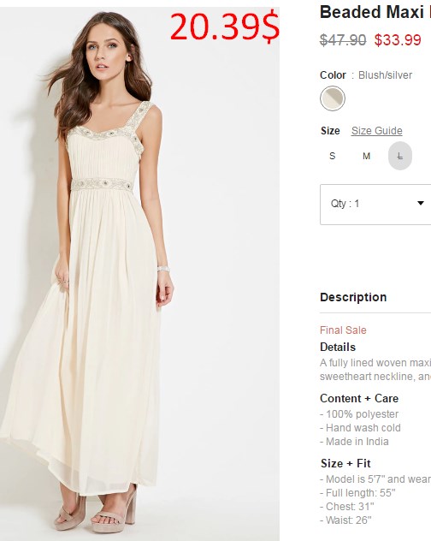The height and width of the screenshot is (541, 431).
Task: Click the Color label text
Action: pos(333,74)
